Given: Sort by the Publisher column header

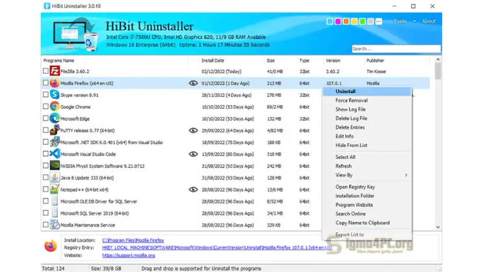Looking at the screenshot, I should pyautogui.click(x=375, y=61).
